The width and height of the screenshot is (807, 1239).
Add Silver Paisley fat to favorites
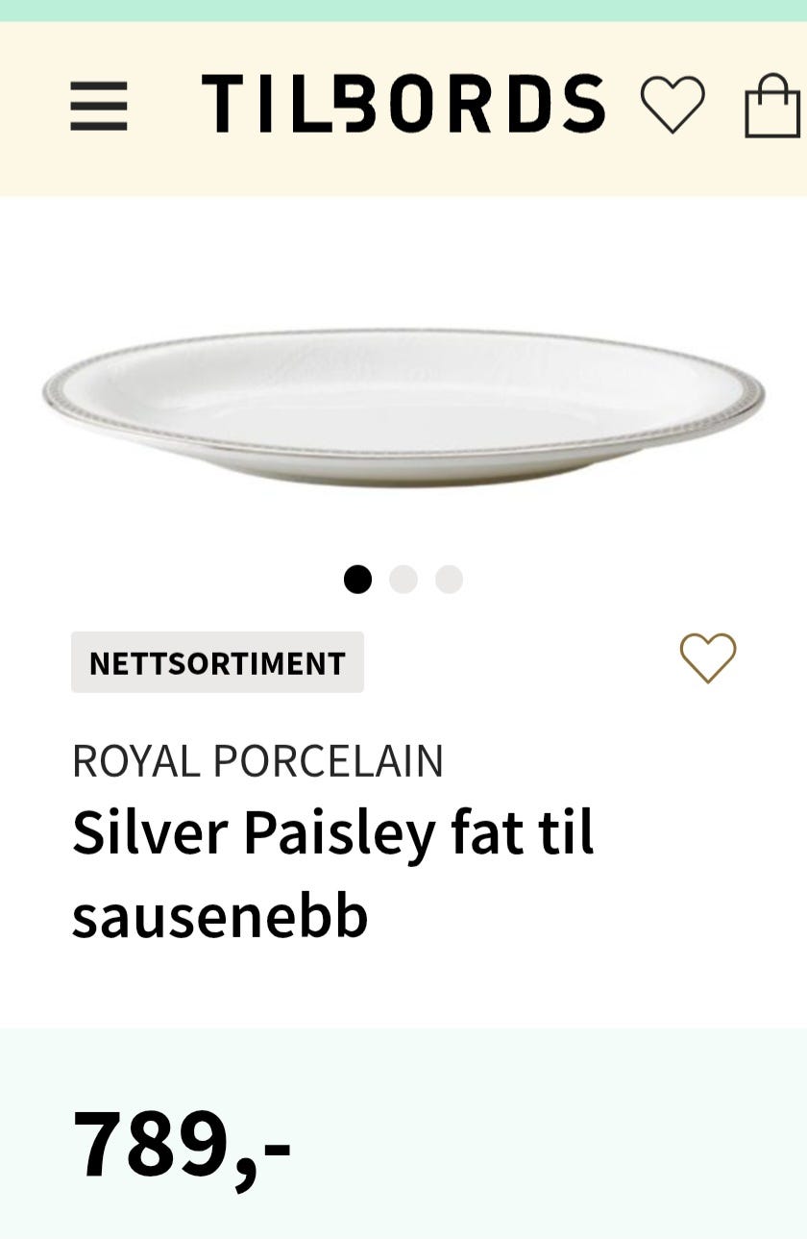coord(708,658)
